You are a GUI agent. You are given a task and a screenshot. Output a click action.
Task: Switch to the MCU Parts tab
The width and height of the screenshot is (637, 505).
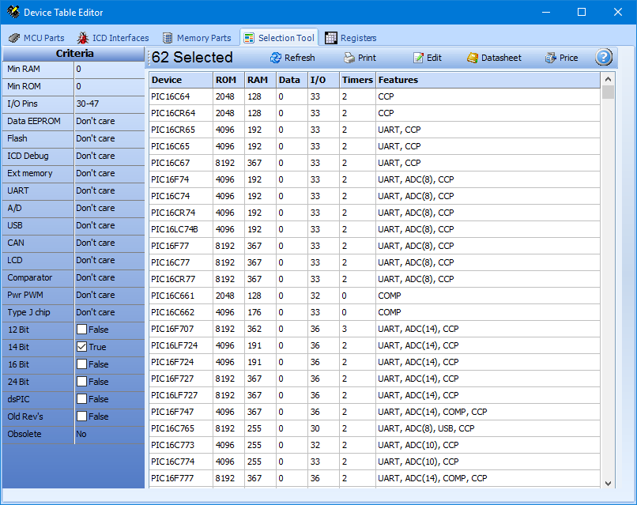coord(36,38)
